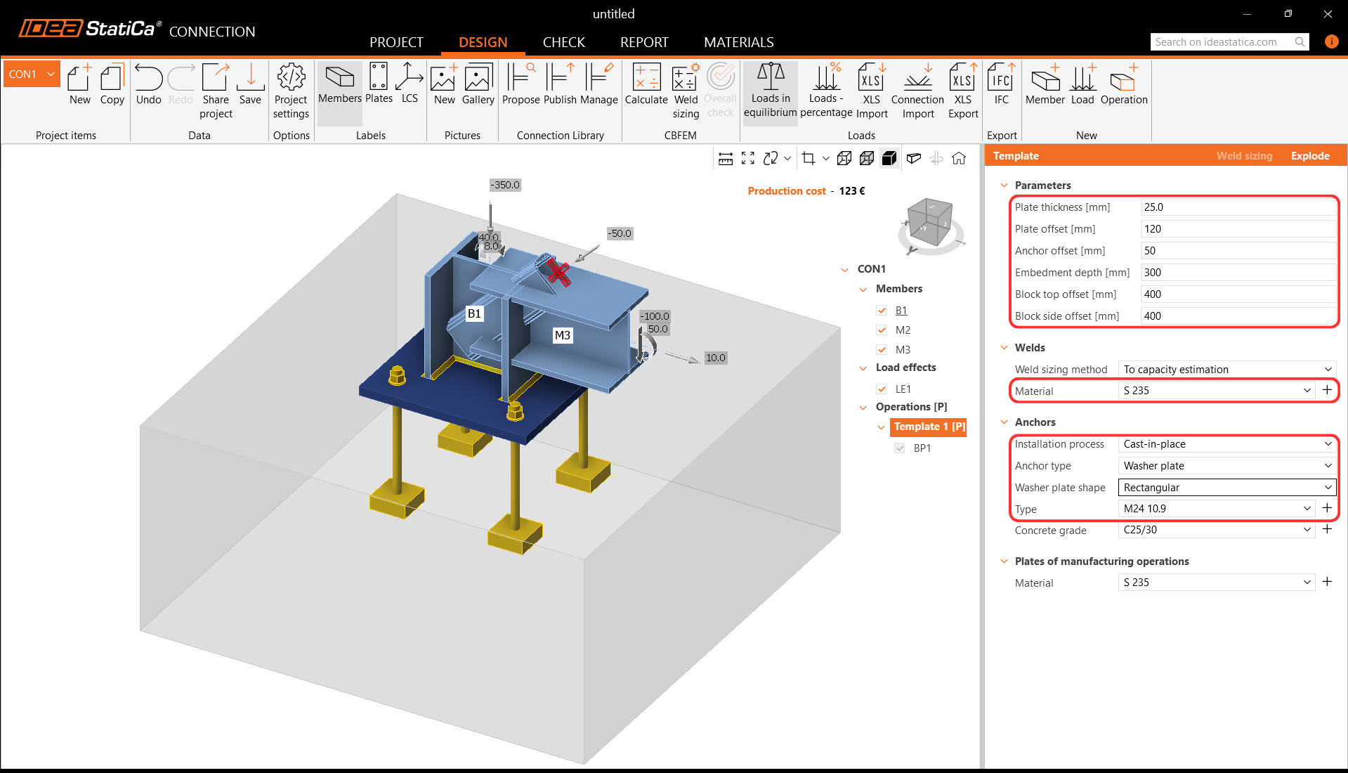Open Project settings

[291, 91]
